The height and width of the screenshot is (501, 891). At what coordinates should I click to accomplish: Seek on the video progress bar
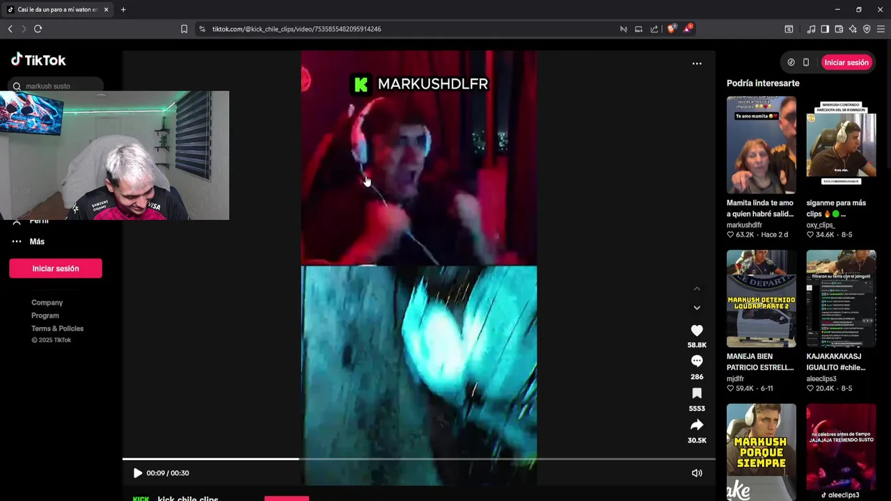[419, 459]
